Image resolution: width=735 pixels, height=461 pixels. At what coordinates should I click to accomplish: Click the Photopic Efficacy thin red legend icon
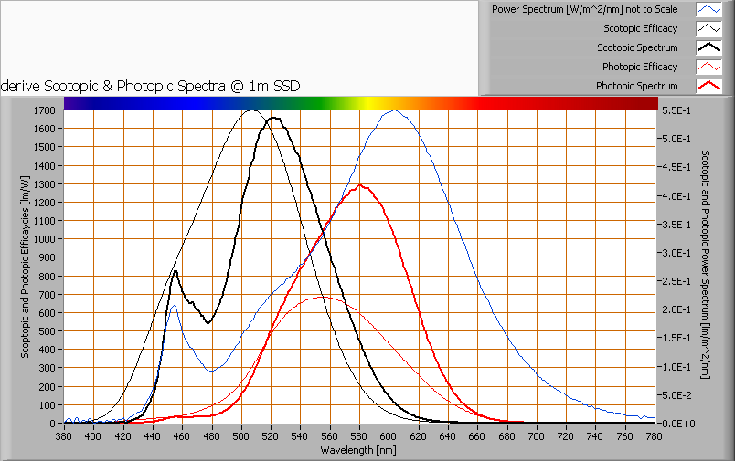708,67
